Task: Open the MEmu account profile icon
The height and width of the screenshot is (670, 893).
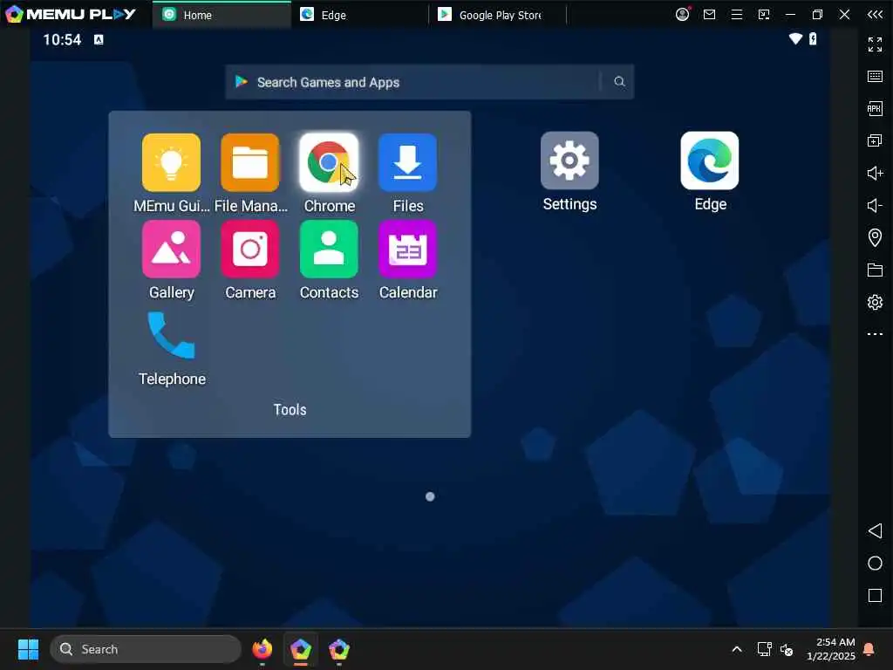Action: [x=682, y=14]
